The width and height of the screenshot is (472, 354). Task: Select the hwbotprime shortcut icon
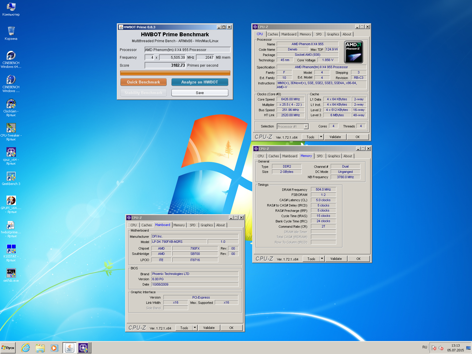tap(11, 229)
